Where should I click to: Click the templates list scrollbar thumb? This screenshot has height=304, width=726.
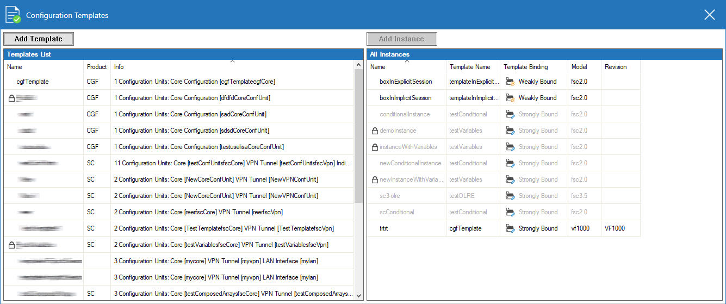(358, 136)
